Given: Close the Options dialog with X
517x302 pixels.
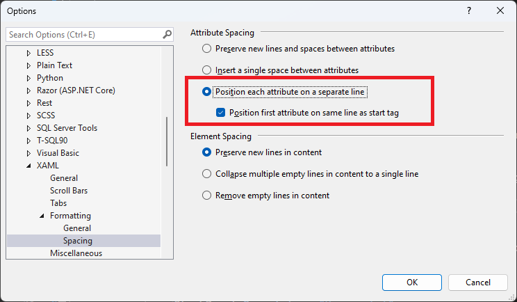Looking at the screenshot, I should click(500, 10).
